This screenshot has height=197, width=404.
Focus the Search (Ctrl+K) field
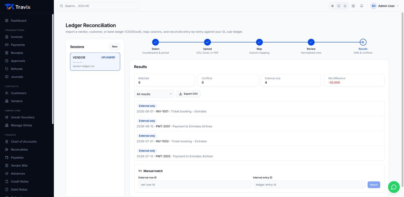(98, 6)
